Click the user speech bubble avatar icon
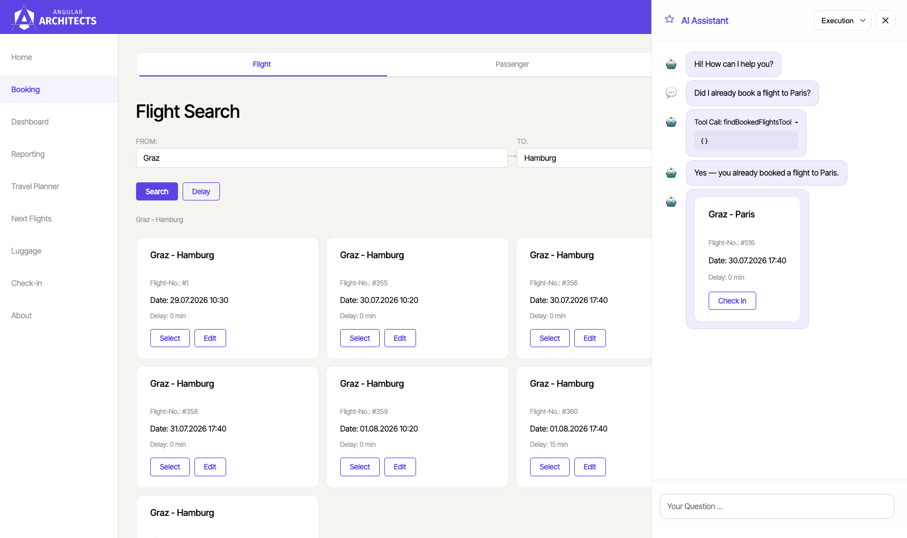This screenshot has height=538, width=907. 671,93
